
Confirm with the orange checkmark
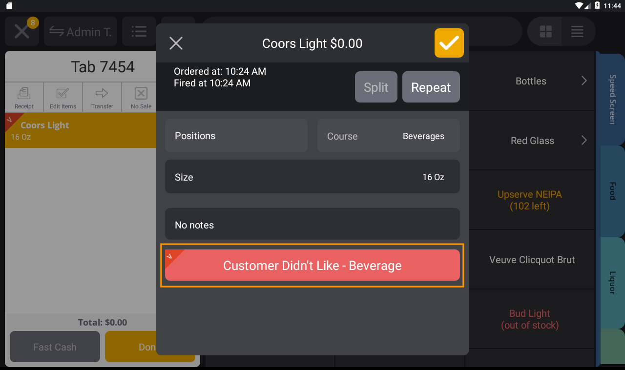point(449,43)
